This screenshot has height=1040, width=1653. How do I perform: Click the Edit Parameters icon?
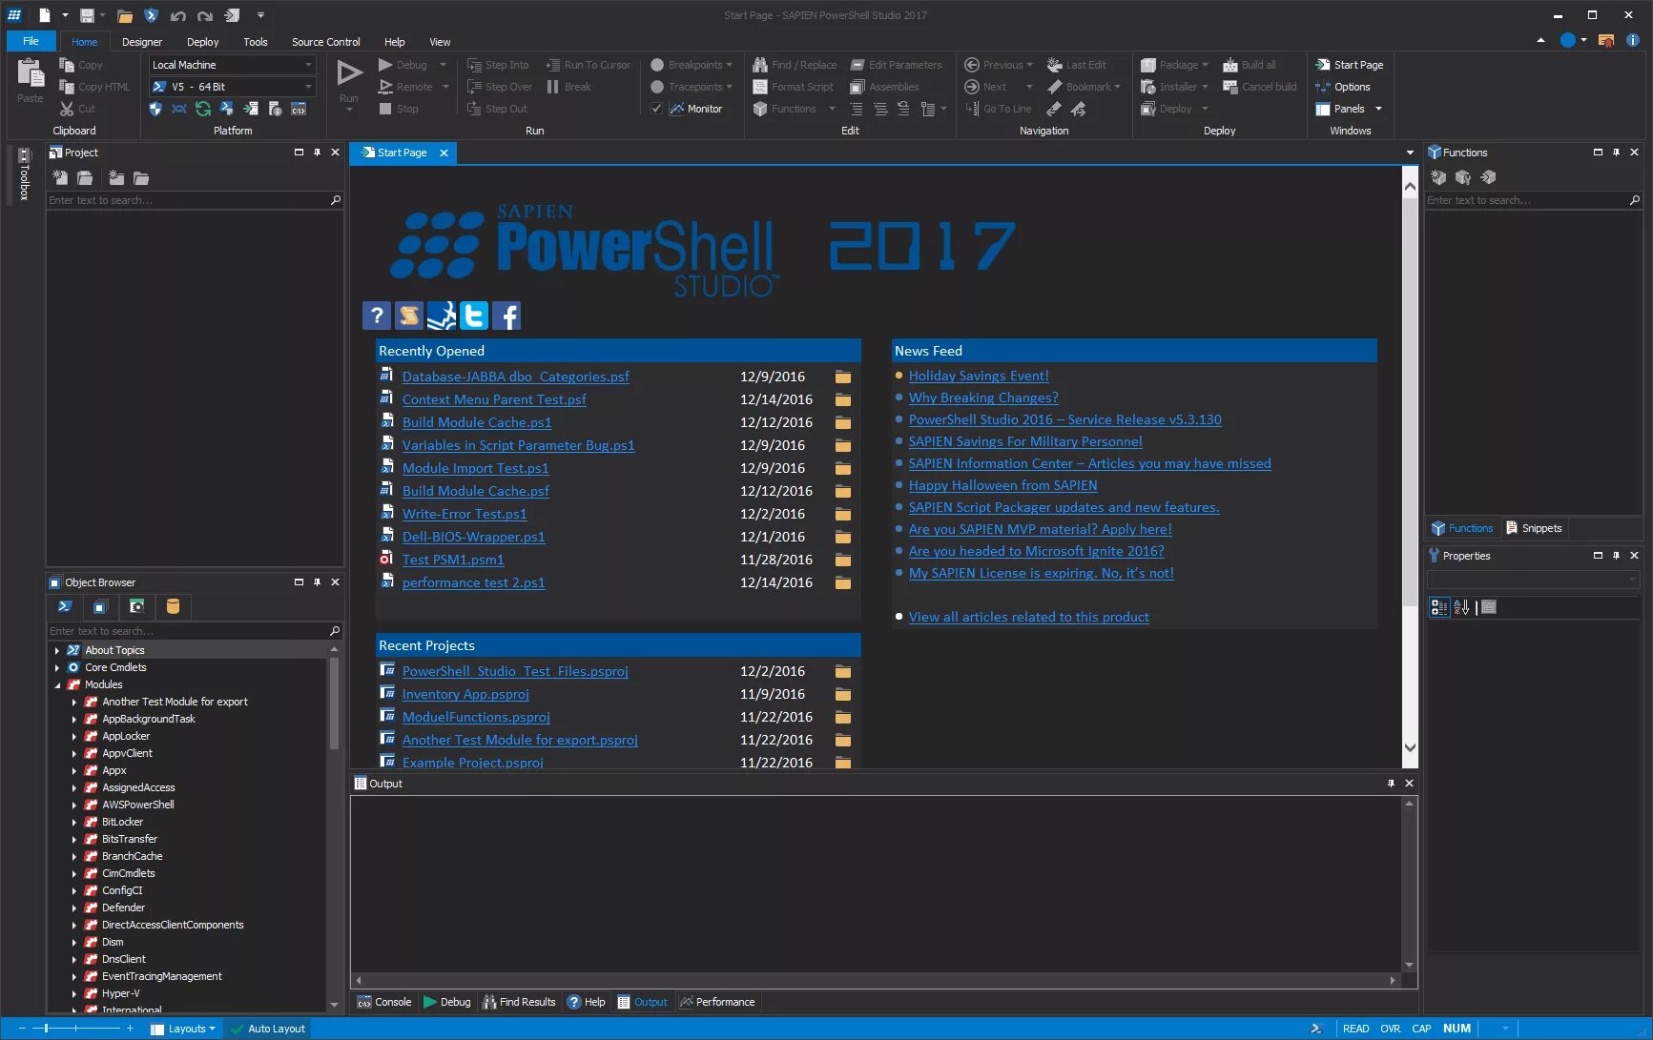[857, 65]
